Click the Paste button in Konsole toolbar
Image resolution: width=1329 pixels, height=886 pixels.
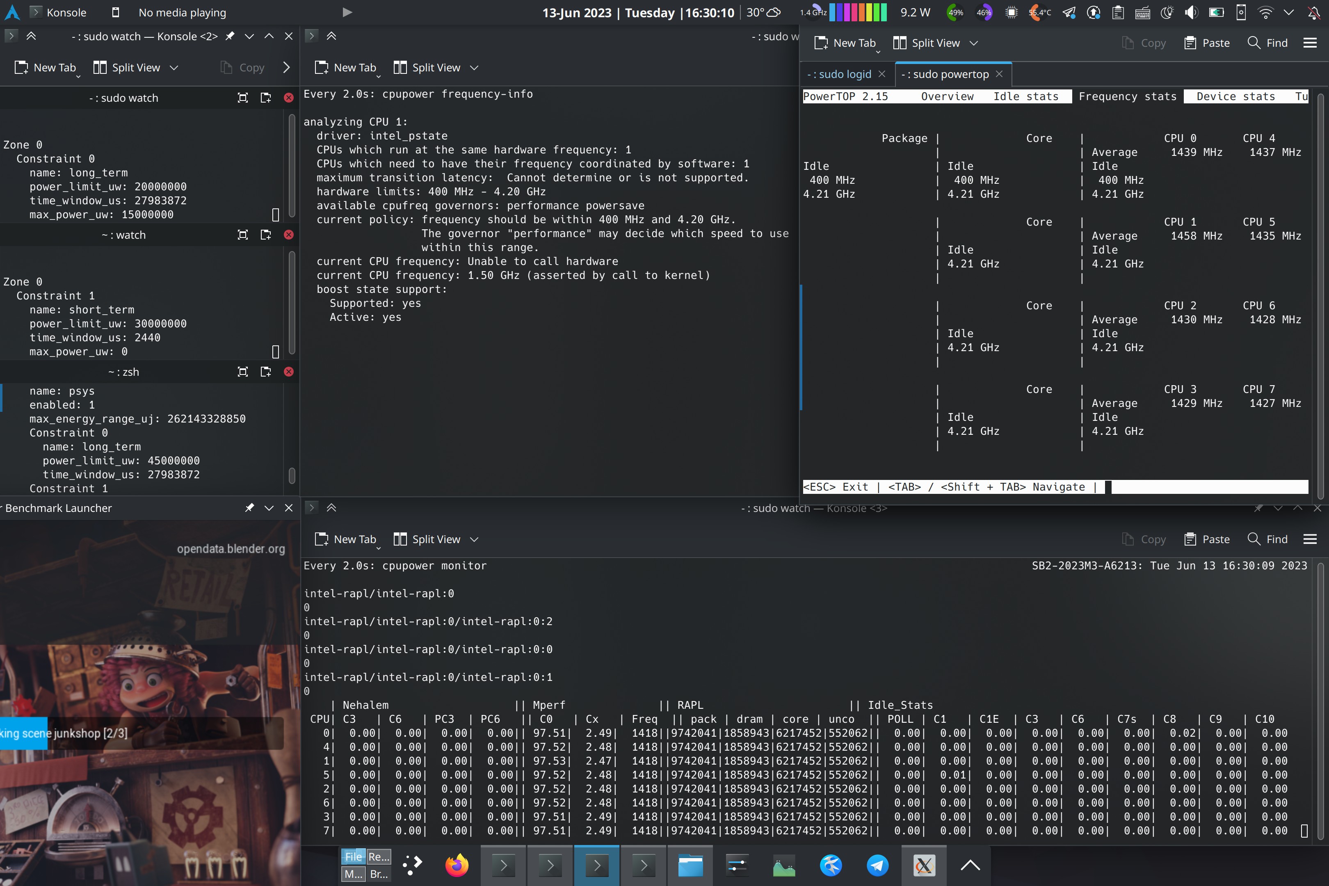(1207, 42)
